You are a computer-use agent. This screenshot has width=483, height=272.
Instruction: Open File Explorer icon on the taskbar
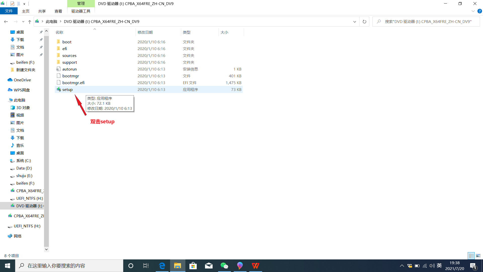point(178,265)
